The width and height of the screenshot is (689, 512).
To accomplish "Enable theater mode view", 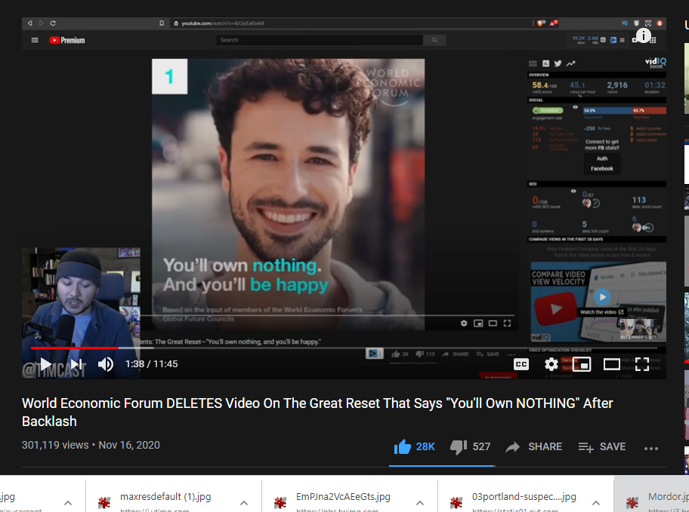I will pyautogui.click(x=612, y=364).
